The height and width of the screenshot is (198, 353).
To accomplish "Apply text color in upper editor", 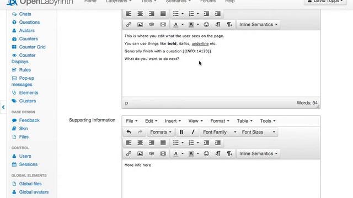I will pyautogui.click(x=176, y=24).
